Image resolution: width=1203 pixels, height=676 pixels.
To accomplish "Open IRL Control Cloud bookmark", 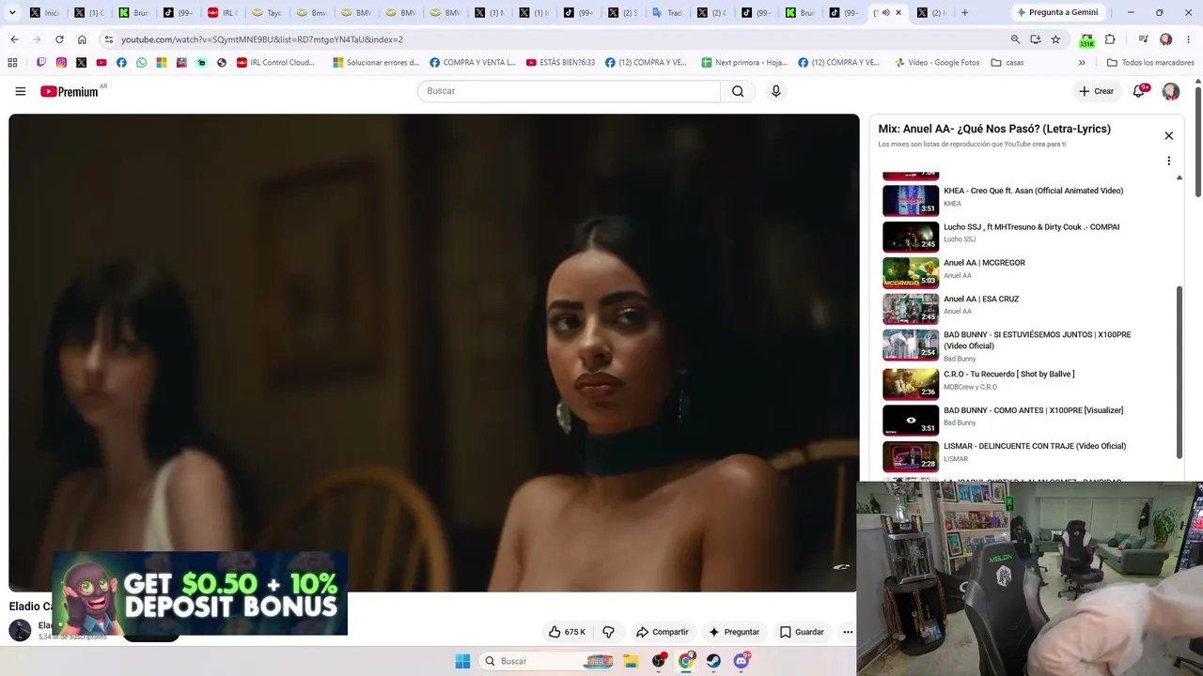I will coord(275,63).
